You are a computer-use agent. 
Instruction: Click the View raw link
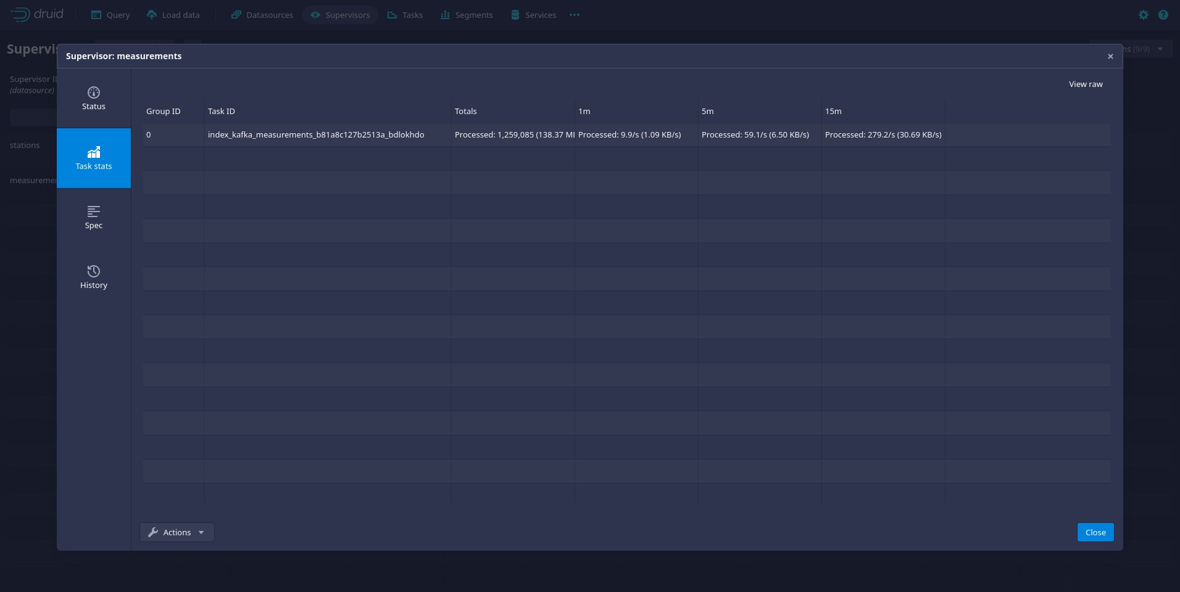1086,84
